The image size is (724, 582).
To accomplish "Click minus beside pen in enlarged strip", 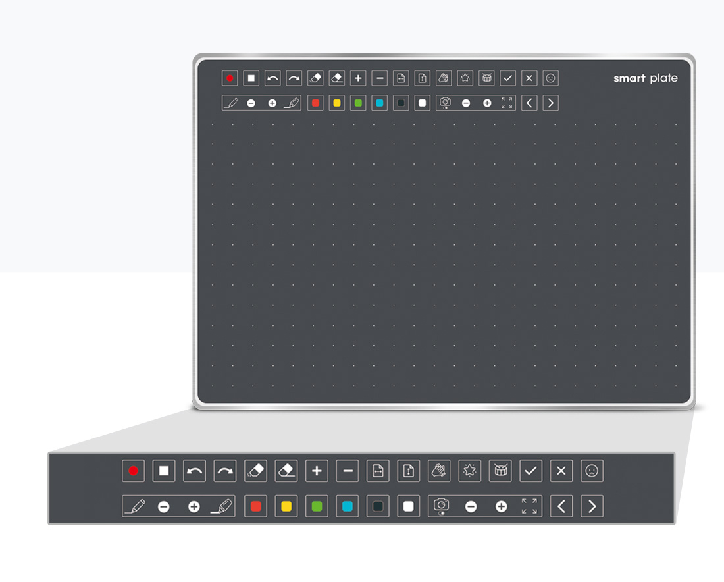I will (x=164, y=507).
